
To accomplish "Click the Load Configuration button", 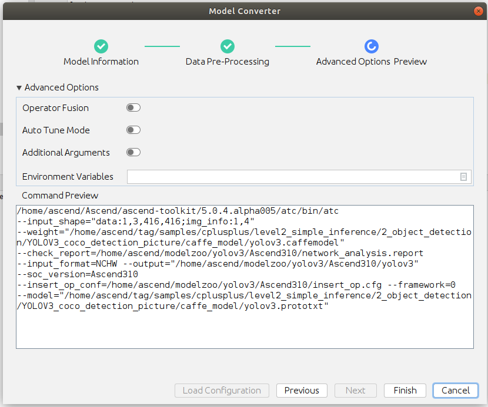I will 222,391.
